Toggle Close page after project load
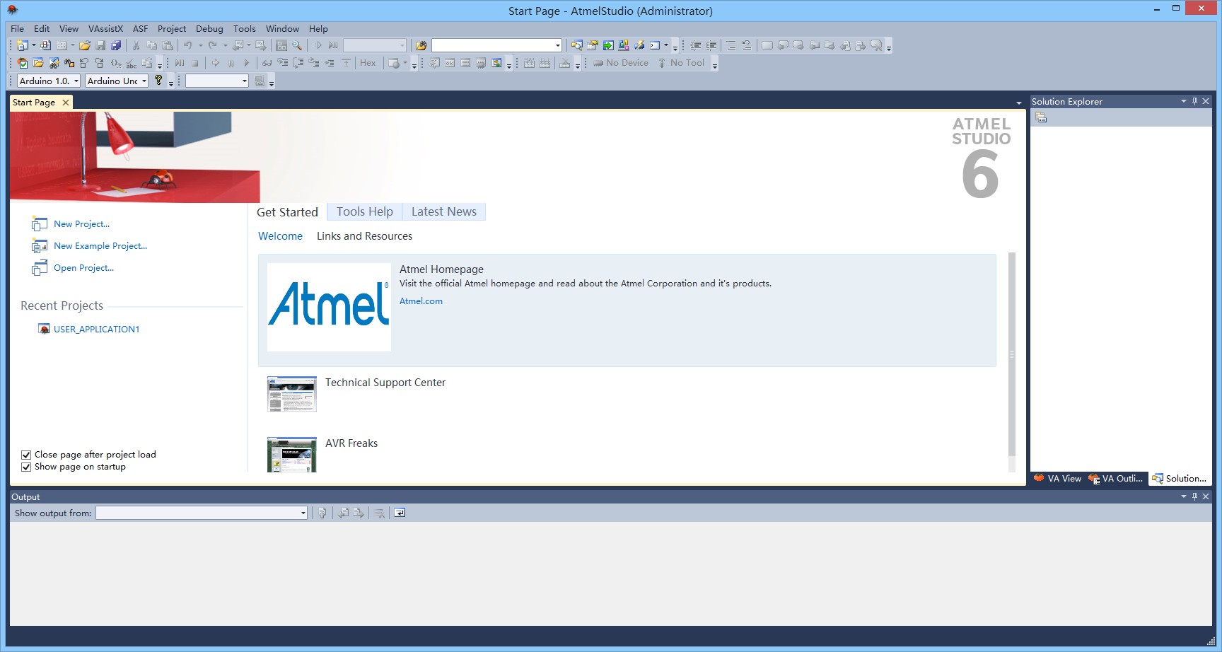Viewport: 1222px width, 652px height. coord(26,455)
